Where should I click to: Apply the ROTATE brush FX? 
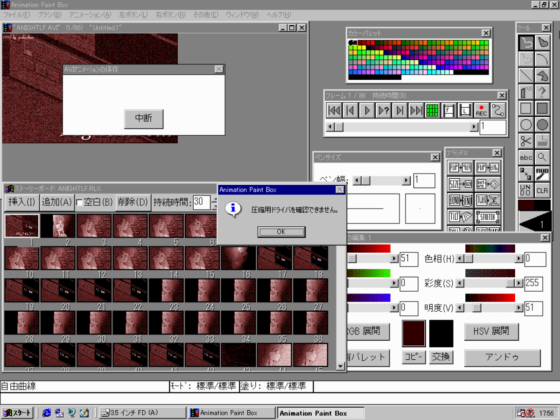(x=488, y=183)
